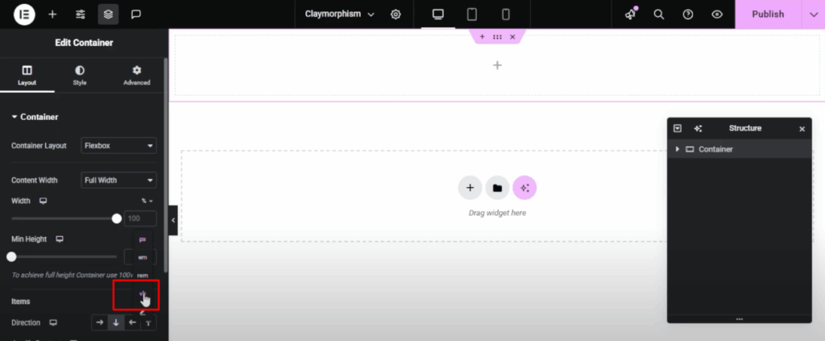Screen dimensions: 825x341
Task: Expand Publish save options arrow
Action: [x=813, y=15]
